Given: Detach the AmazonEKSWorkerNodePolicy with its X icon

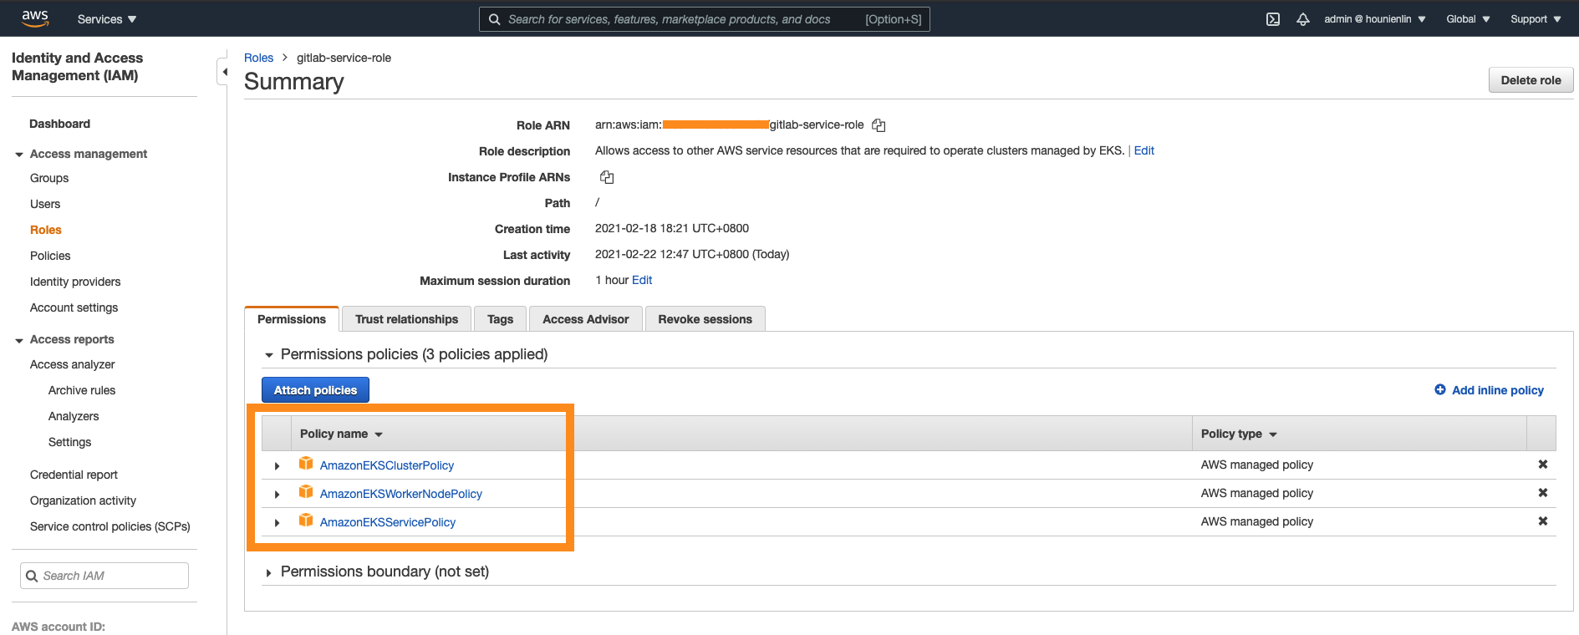Looking at the screenshot, I should 1543,493.
